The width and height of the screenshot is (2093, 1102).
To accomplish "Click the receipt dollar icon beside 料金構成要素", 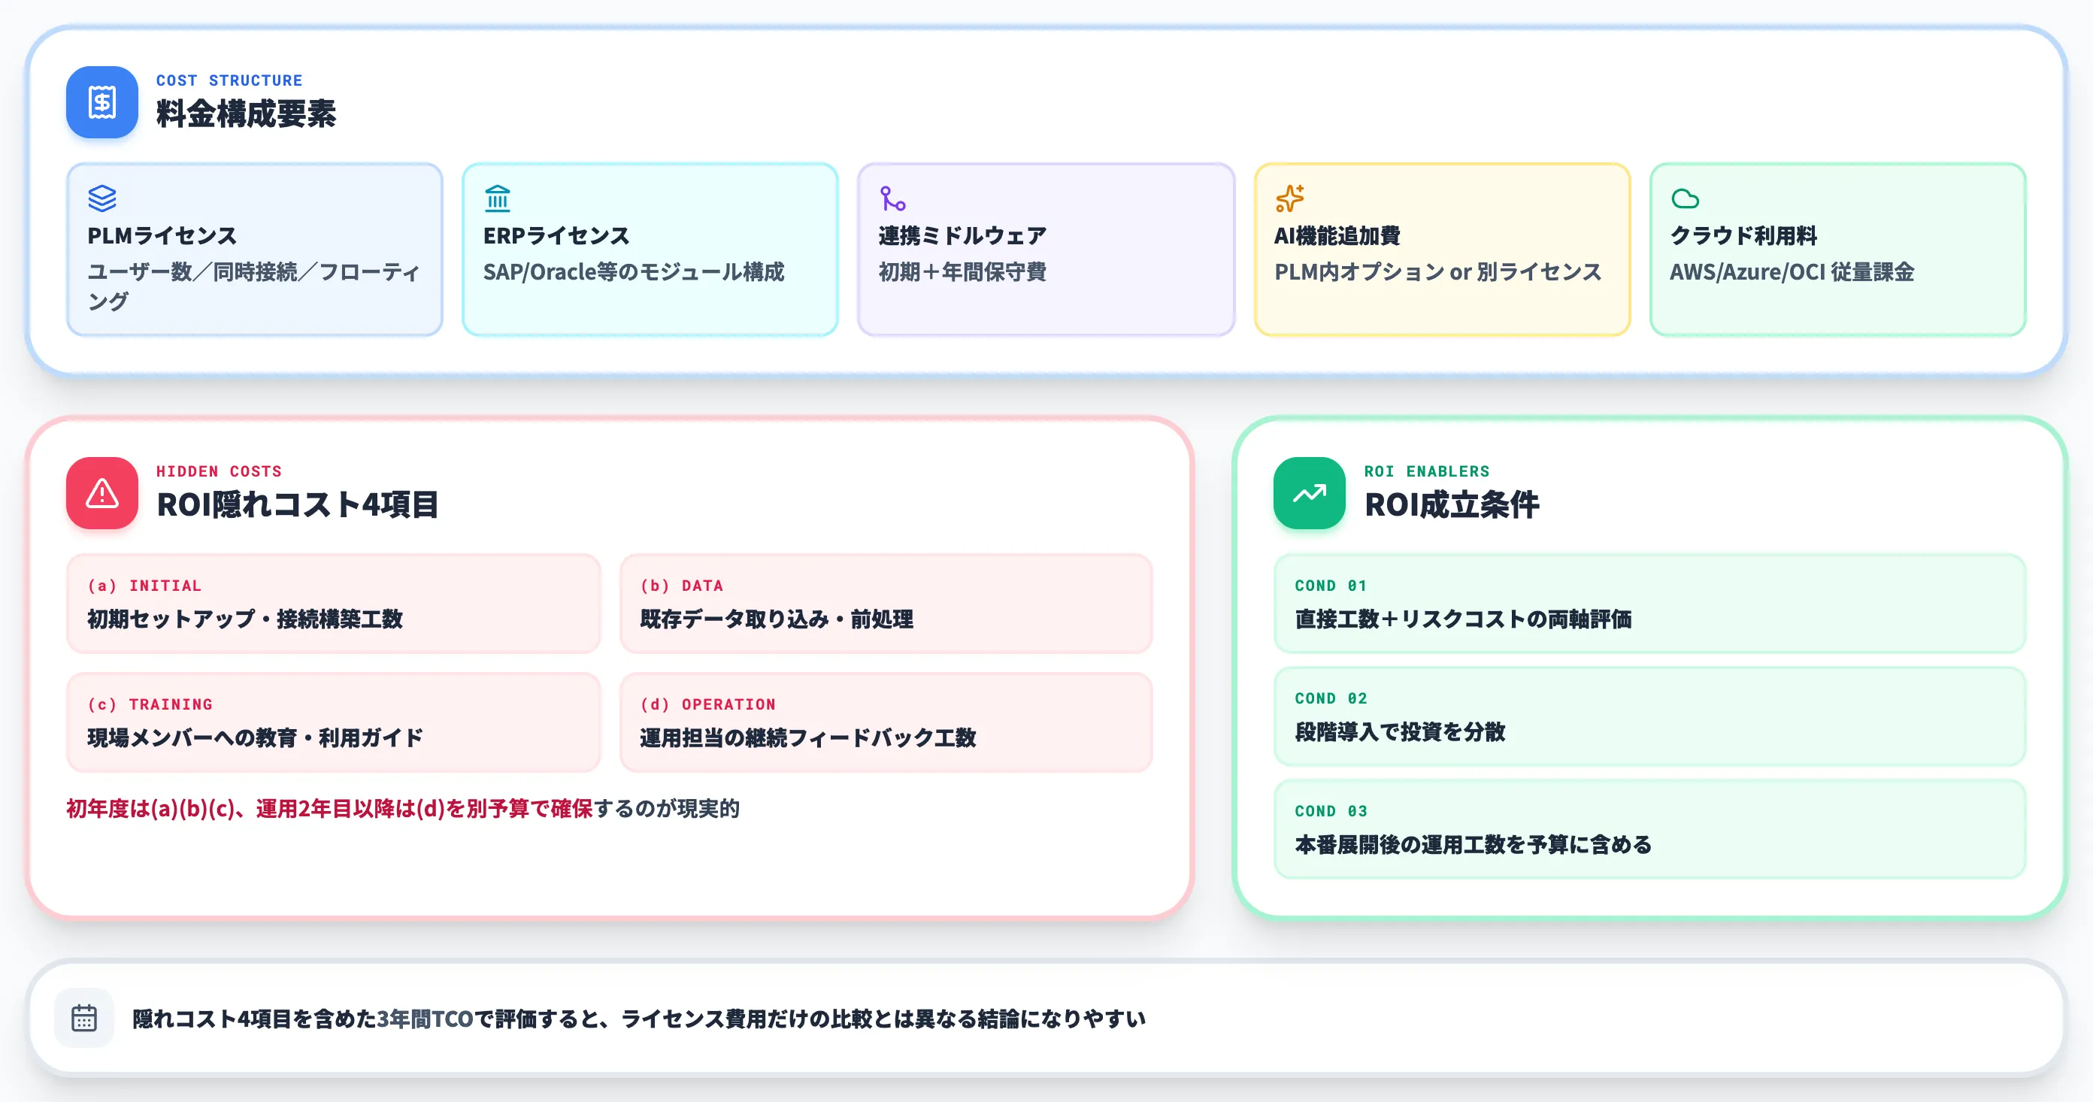I will pyautogui.click(x=101, y=102).
